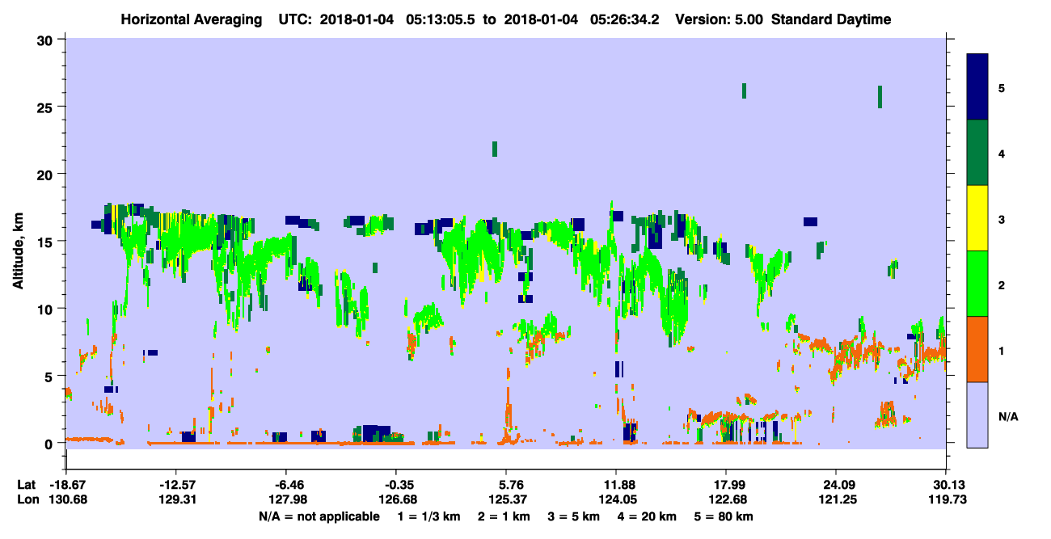1051x539 pixels.
Task: Click the altitude tick label 20
Action: [x=47, y=175]
